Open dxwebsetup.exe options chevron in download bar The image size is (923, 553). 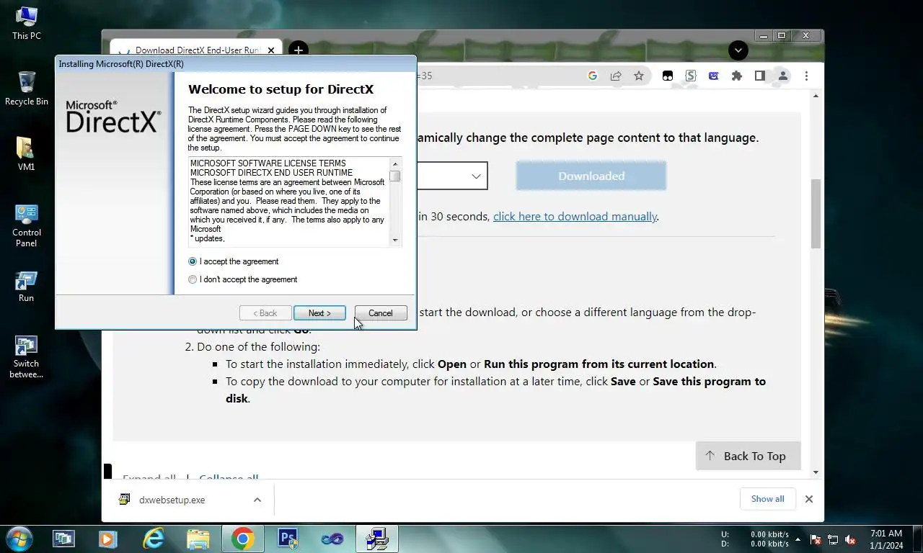tap(257, 500)
